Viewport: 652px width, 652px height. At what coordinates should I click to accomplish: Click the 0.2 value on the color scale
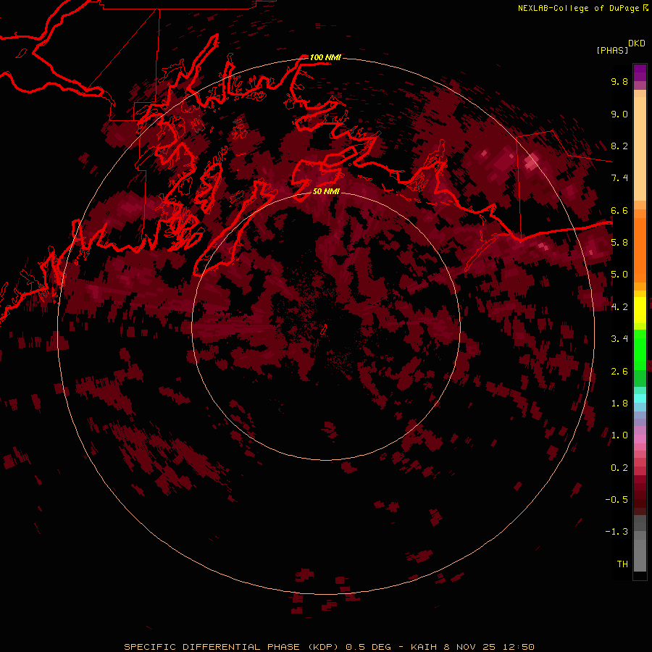(619, 468)
